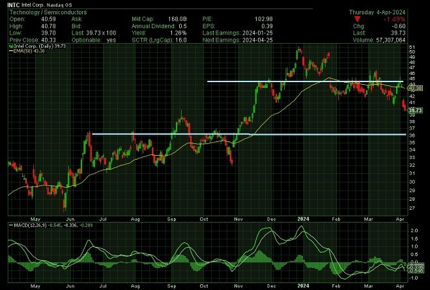430x290 pixels.
Task: Click the Open value 40.59
Action: (49, 19)
